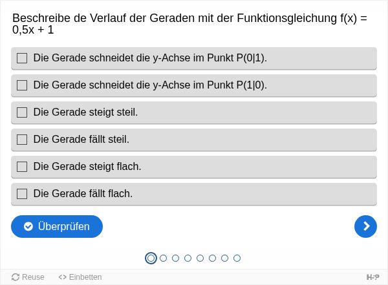Jump to the last progress dot
The height and width of the screenshot is (285, 388).
point(237,259)
